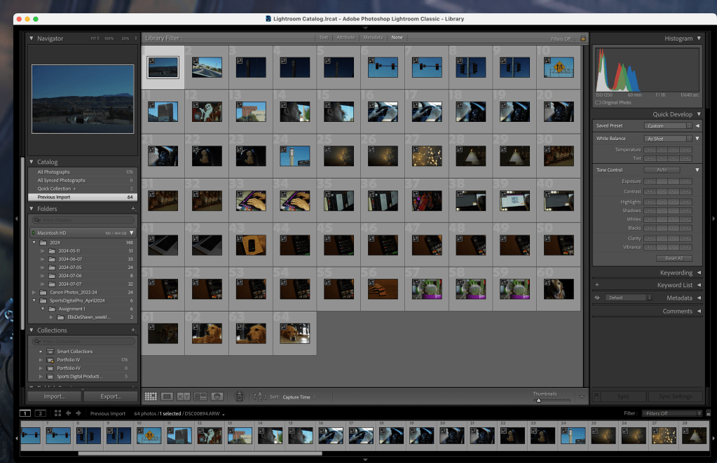Click the Import button
Image resolution: width=717 pixels, height=463 pixels.
click(x=54, y=396)
